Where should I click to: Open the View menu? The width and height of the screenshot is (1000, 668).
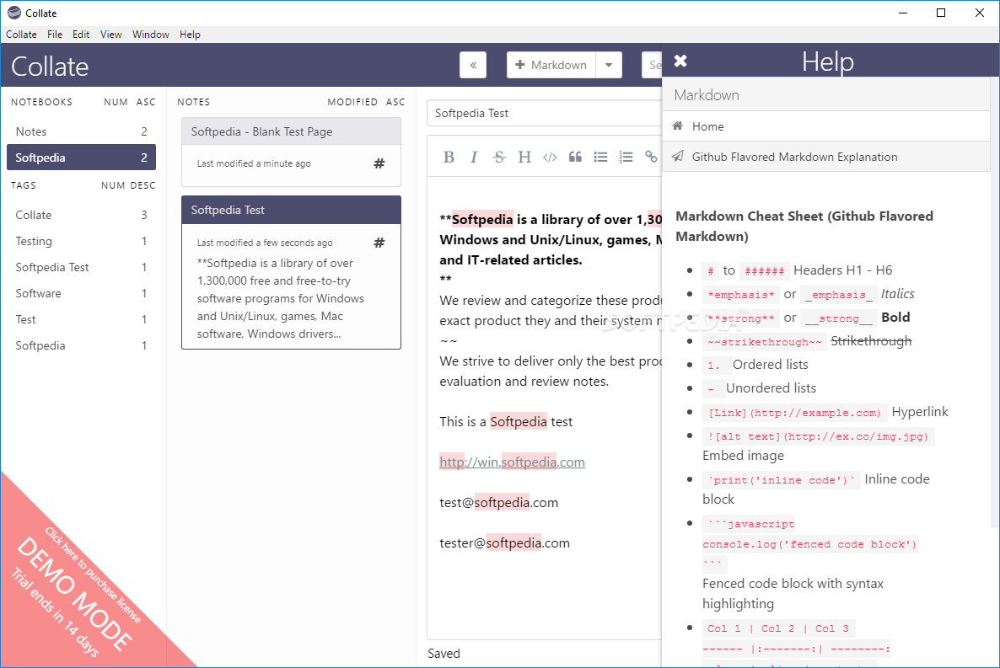coord(111,35)
